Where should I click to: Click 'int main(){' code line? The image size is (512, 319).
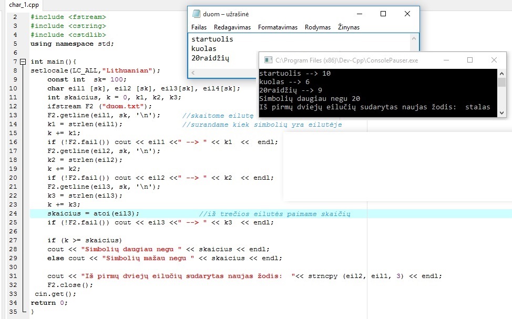click(x=54, y=61)
